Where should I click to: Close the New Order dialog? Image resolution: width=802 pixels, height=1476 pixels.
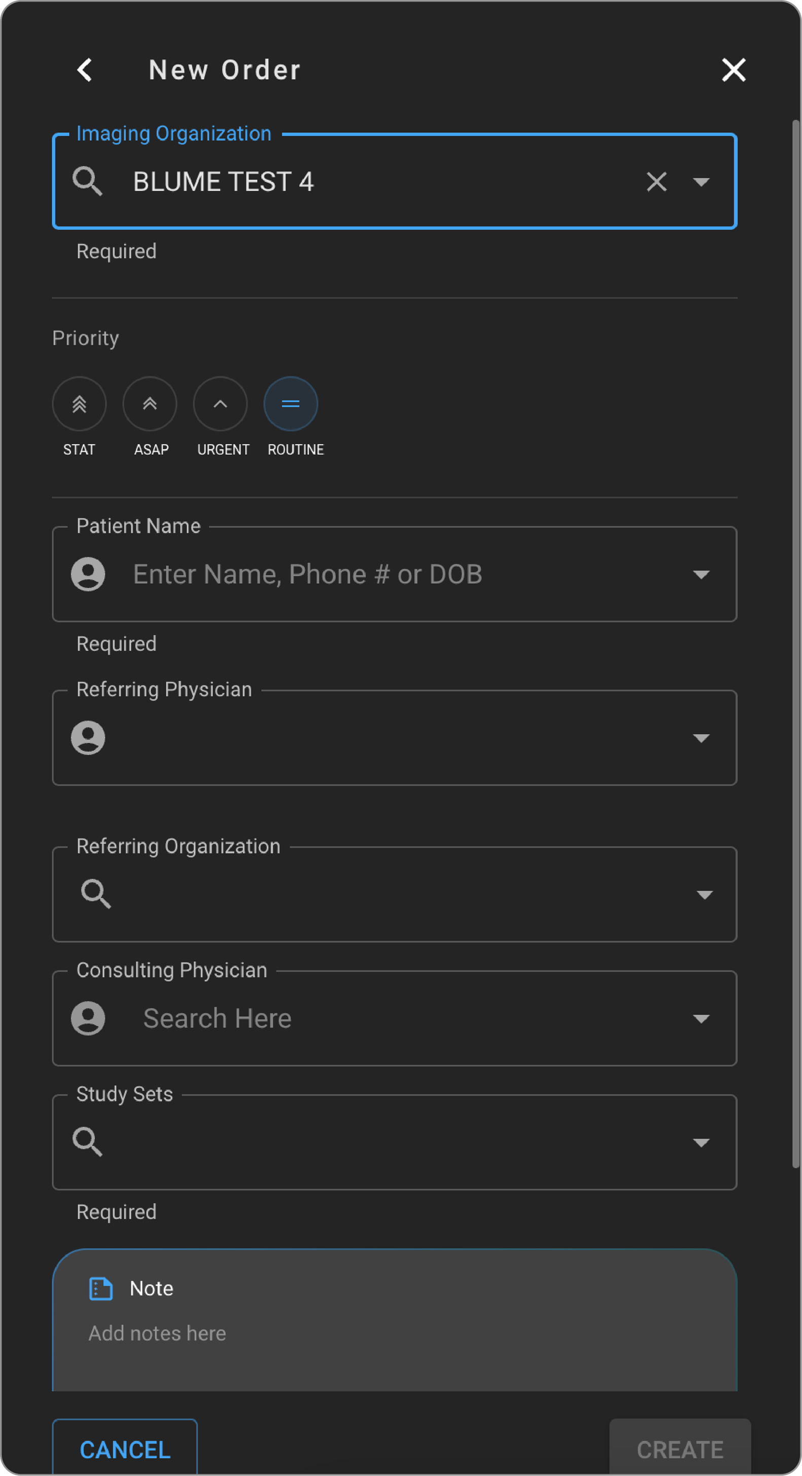point(734,71)
